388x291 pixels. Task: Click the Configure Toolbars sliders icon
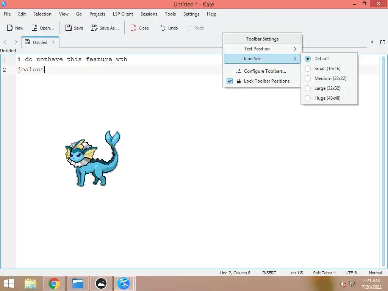point(239,71)
